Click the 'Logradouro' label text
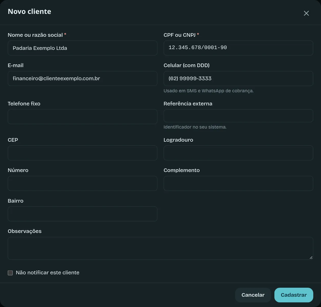321x307 pixels. 178,140
